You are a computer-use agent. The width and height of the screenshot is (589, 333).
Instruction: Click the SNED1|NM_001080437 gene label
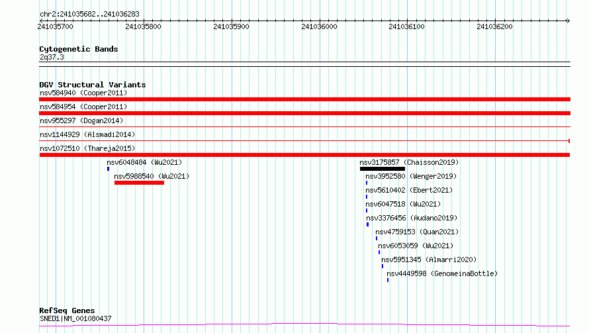click(75, 318)
